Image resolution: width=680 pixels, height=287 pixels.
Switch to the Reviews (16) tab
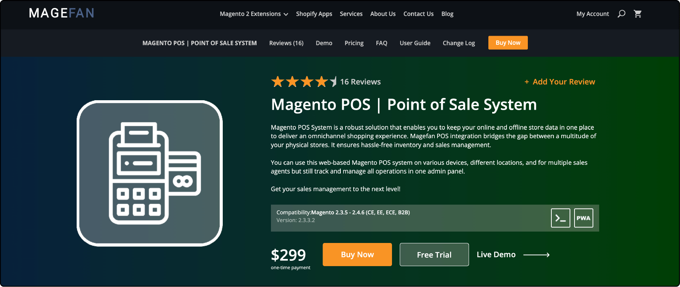[x=286, y=43]
